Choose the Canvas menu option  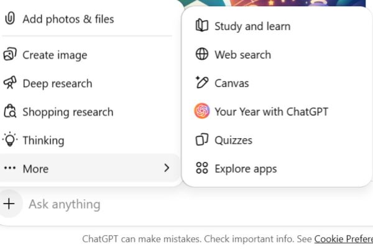point(231,83)
